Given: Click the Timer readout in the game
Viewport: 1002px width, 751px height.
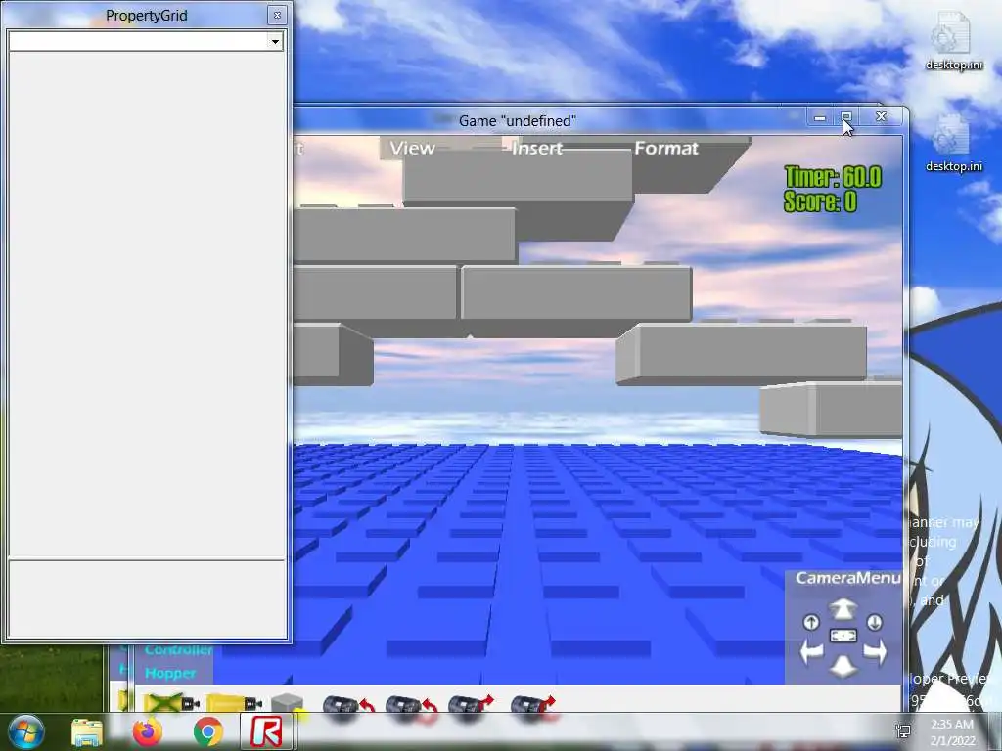Looking at the screenshot, I should point(833,177).
